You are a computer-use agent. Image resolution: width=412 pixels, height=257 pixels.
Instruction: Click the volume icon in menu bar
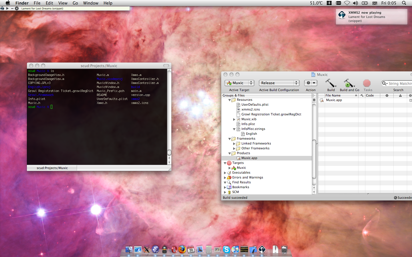coord(355,3)
